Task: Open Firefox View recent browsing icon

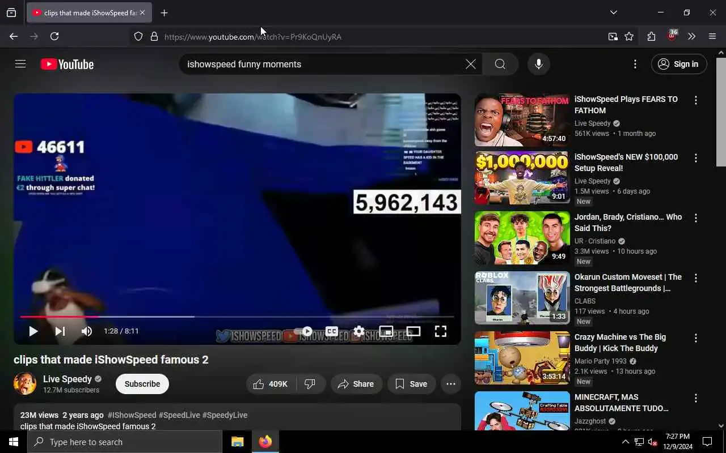Action: 11,12
